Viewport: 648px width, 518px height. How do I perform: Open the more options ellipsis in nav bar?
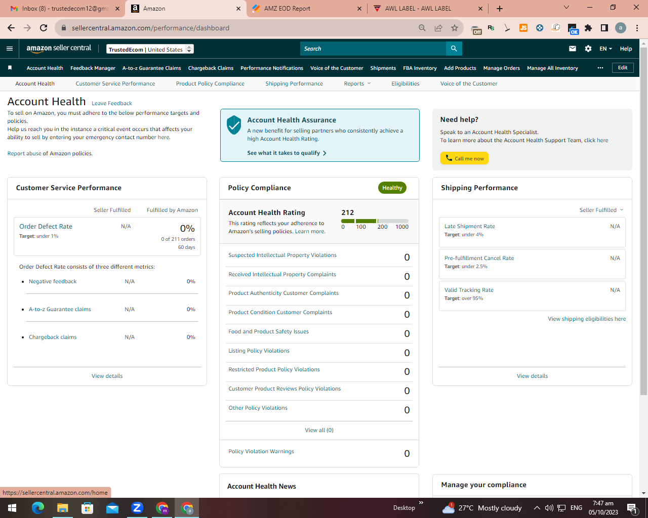click(x=600, y=68)
